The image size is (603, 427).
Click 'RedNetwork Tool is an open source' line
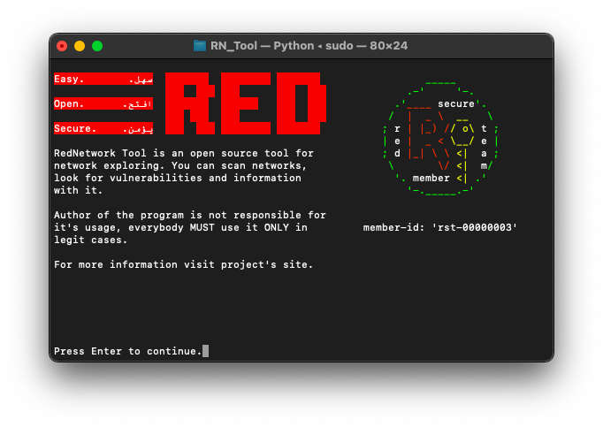click(184, 153)
